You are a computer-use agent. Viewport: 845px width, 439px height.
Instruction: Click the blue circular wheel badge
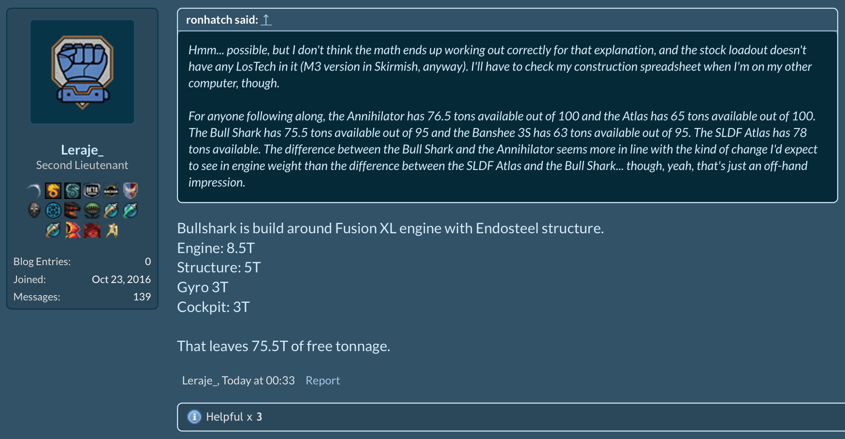click(53, 211)
